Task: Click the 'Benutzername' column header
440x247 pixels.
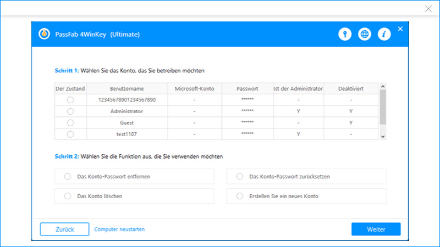Action: tap(126, 88)
